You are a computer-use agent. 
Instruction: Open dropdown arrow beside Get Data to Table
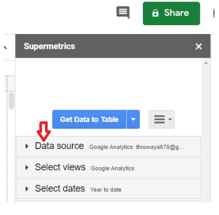point(133,119)
